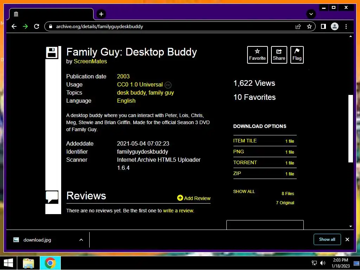Click the browser back arrow
The image size is (360, 270).
click(14, 26)
